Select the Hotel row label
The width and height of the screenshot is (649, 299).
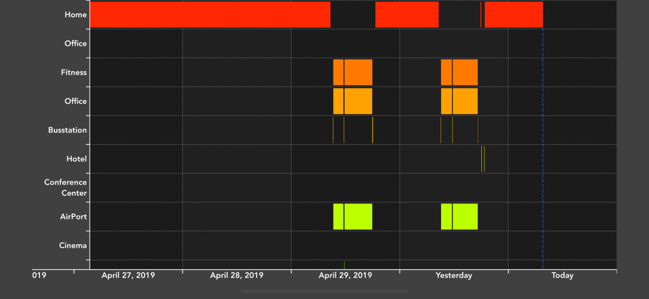[76, 159]
